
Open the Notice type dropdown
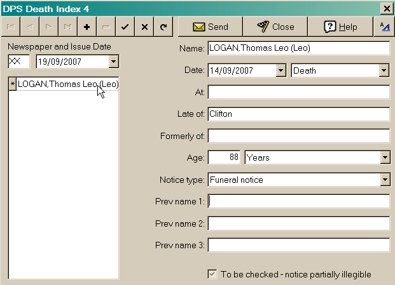[384, 180]
